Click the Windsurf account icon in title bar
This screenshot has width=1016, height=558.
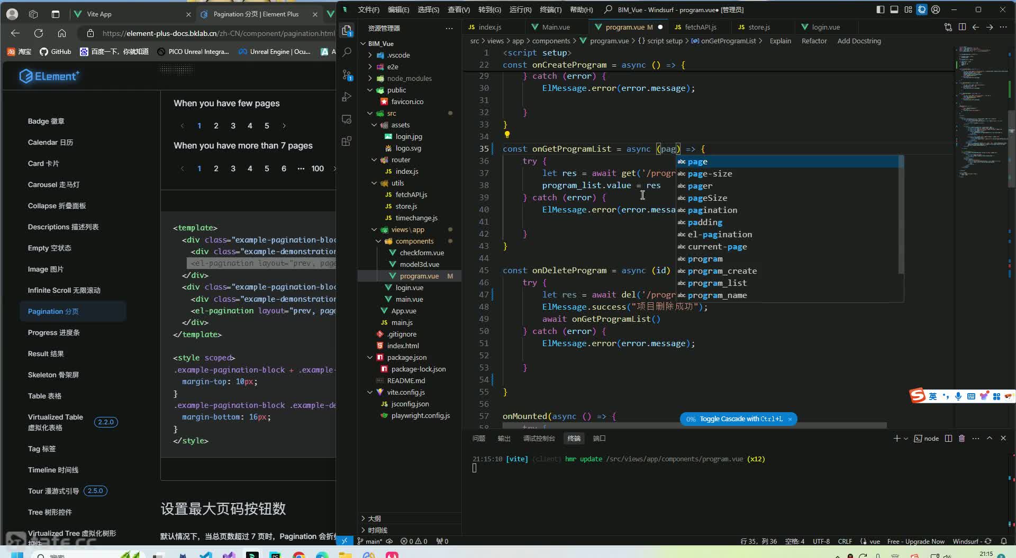tap(936, 10)
